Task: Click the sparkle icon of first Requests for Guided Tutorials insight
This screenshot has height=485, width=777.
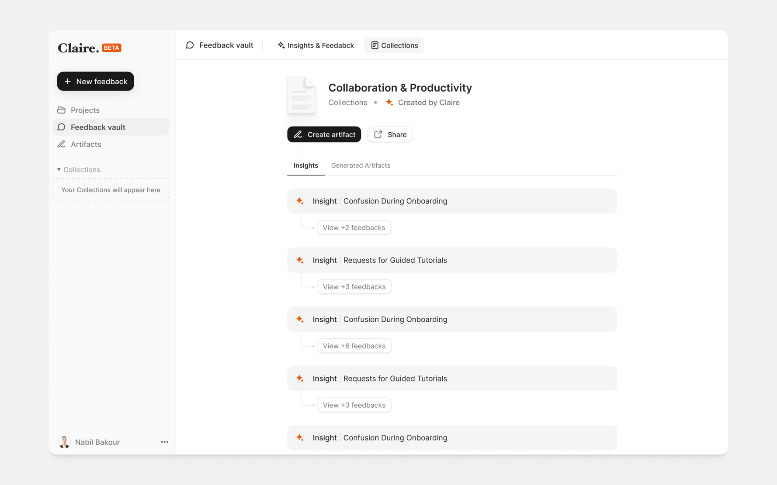Action: 300,260
